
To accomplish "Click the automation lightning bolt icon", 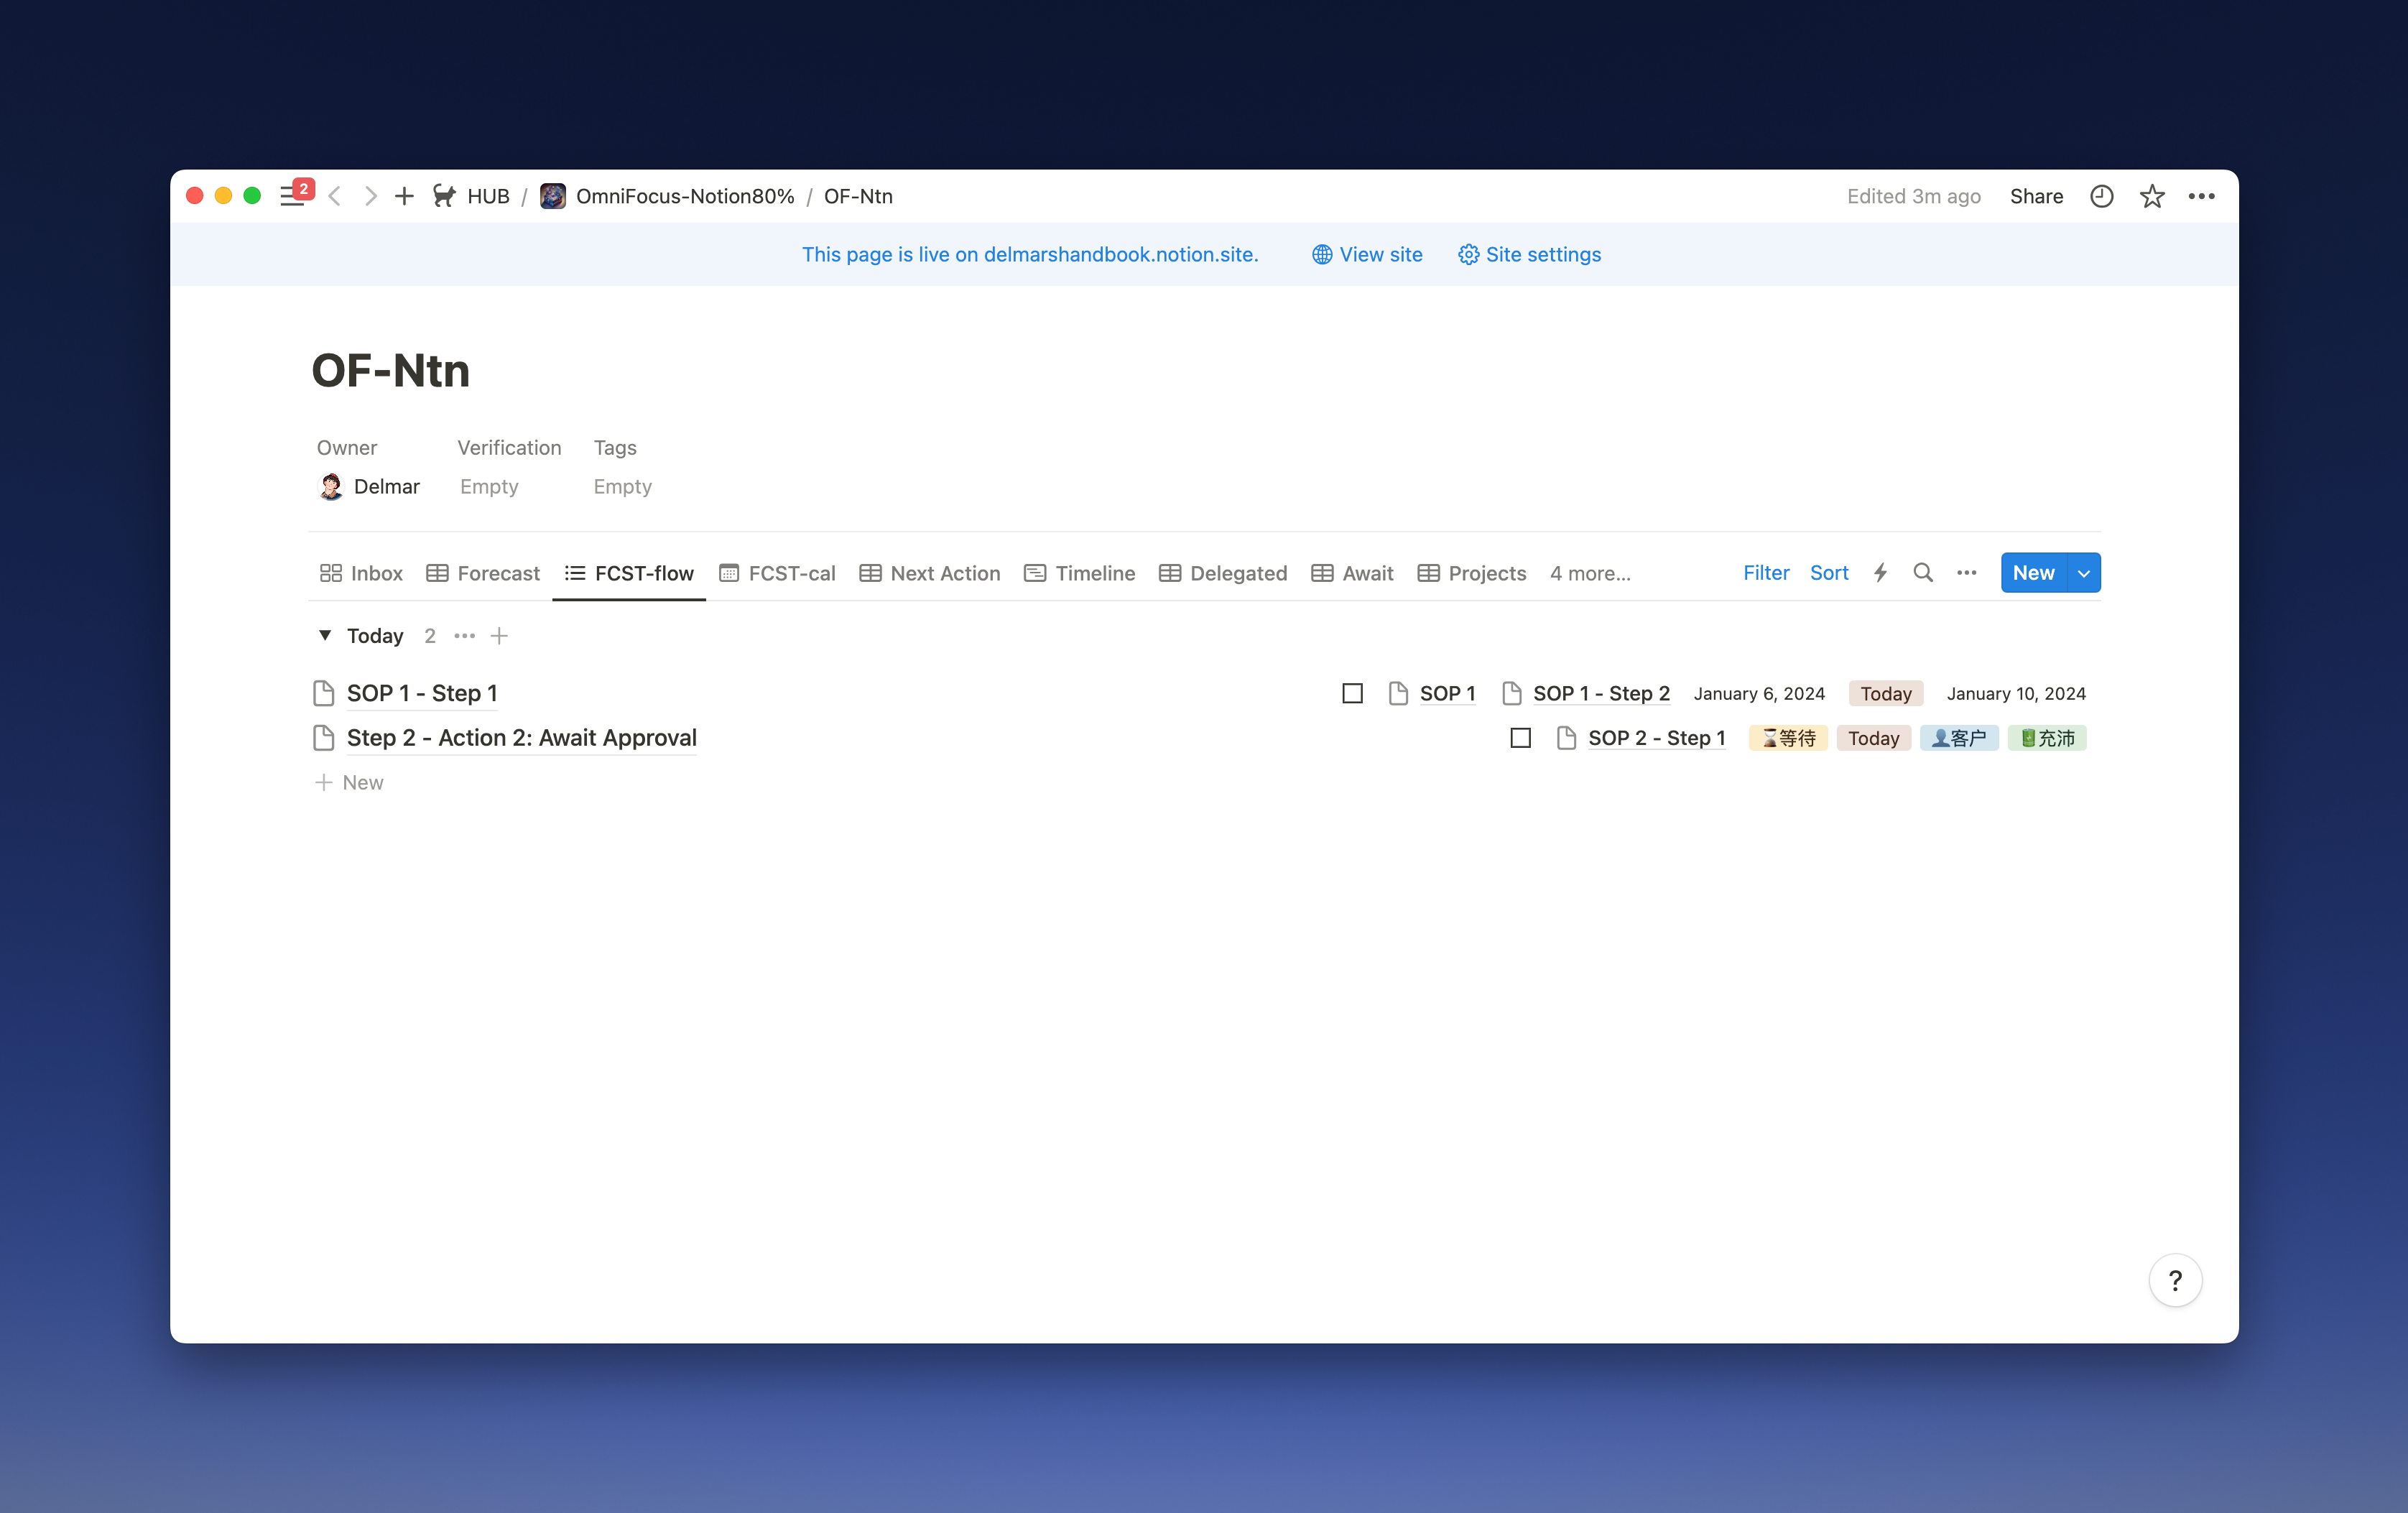I will (x=1880, y=573).
